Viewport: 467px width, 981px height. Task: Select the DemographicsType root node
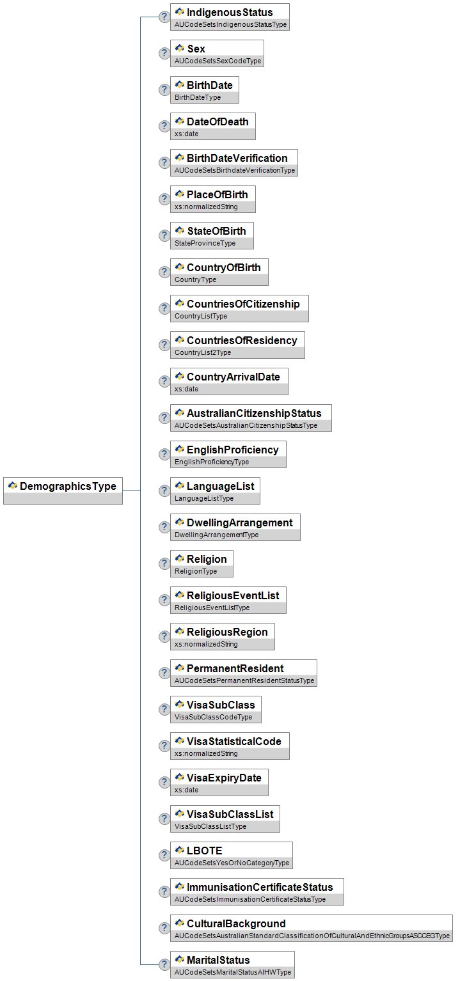pos(63,487)
